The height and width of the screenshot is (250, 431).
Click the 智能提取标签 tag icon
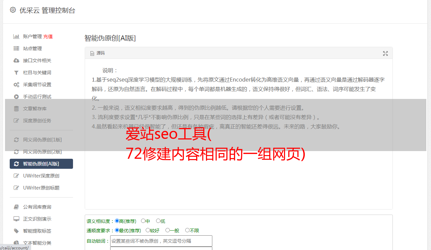(16, 231)
